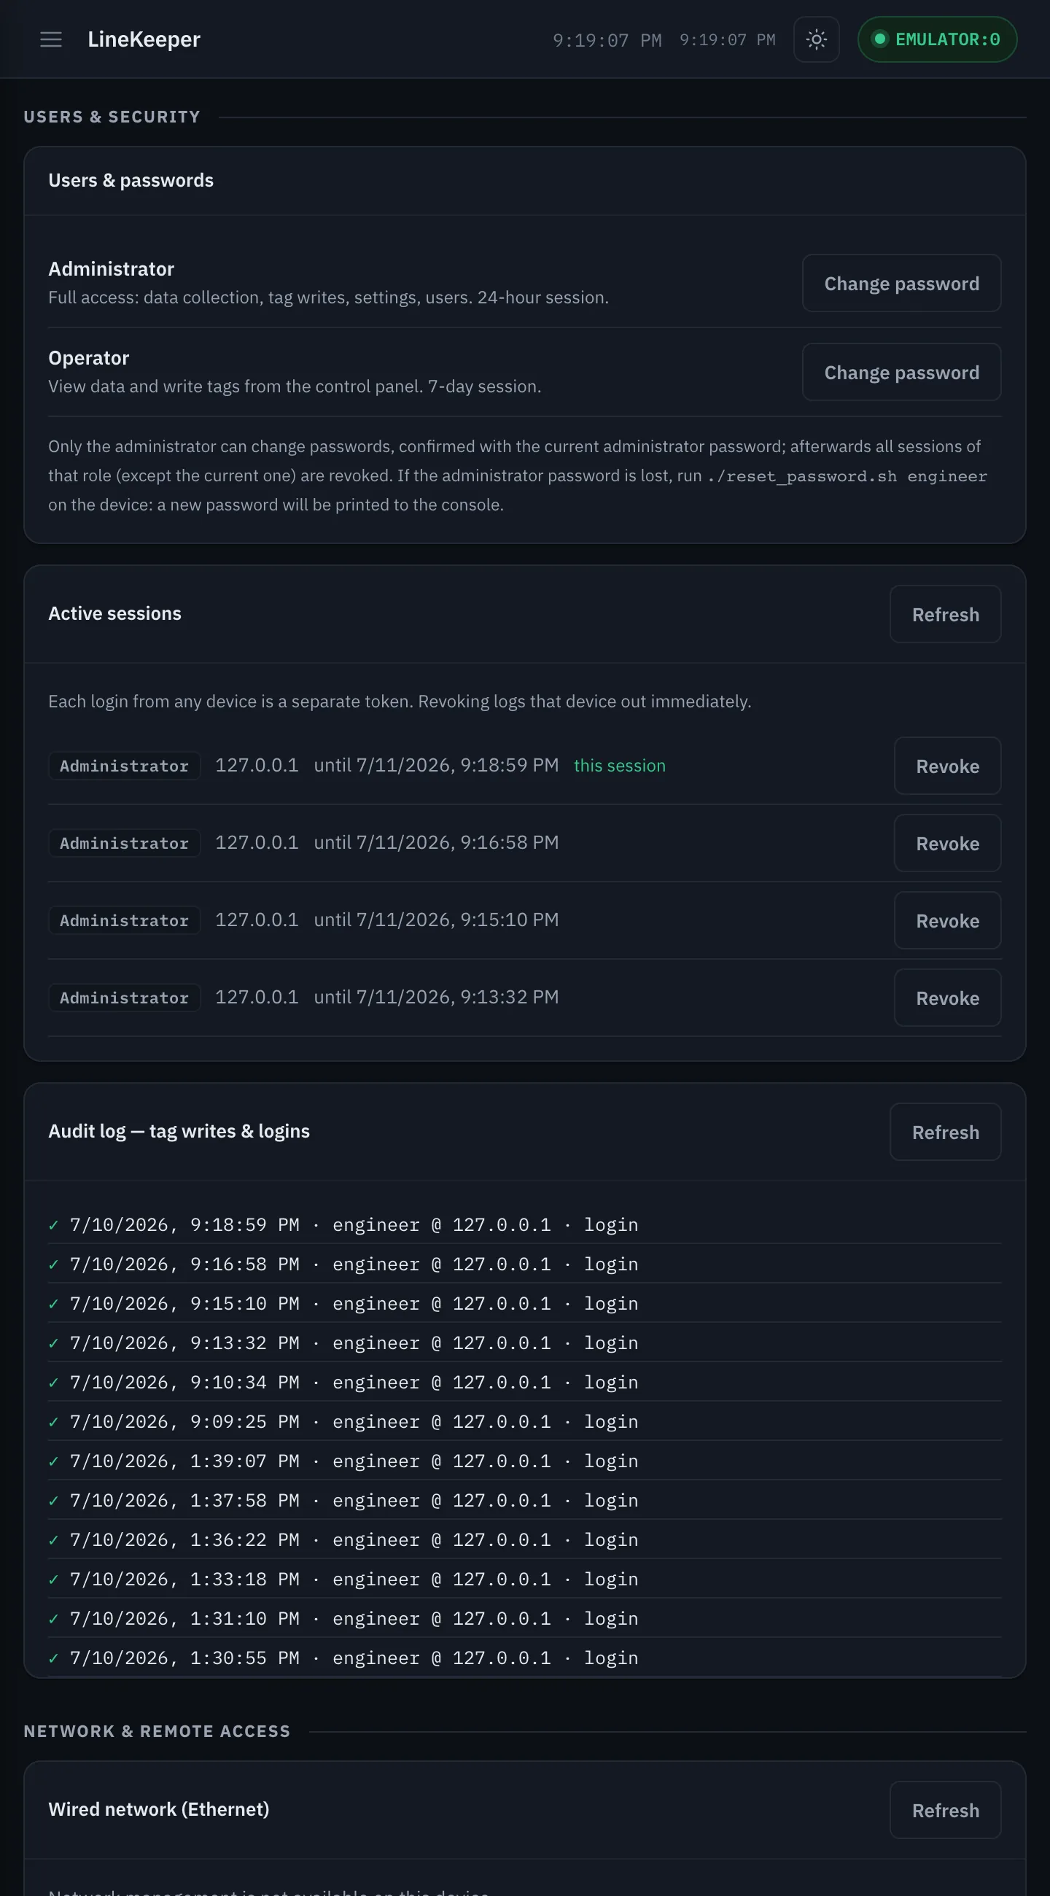Click the EMULATOR:0 status badge
Image resolution: width=1050 pixels, height=1896 pixels.
937,39
